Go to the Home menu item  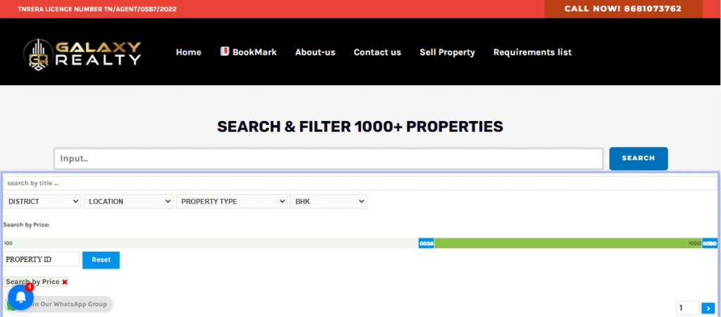pyautogui.click(x=189, y=52)
